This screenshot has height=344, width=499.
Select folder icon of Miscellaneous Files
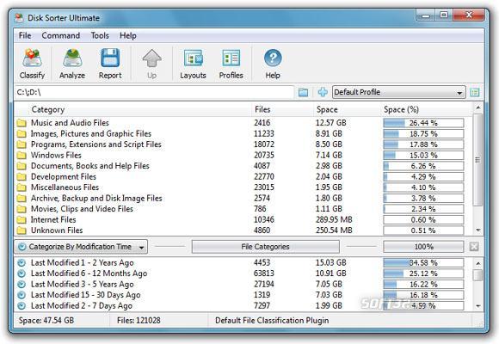click(x=22, y=187)
